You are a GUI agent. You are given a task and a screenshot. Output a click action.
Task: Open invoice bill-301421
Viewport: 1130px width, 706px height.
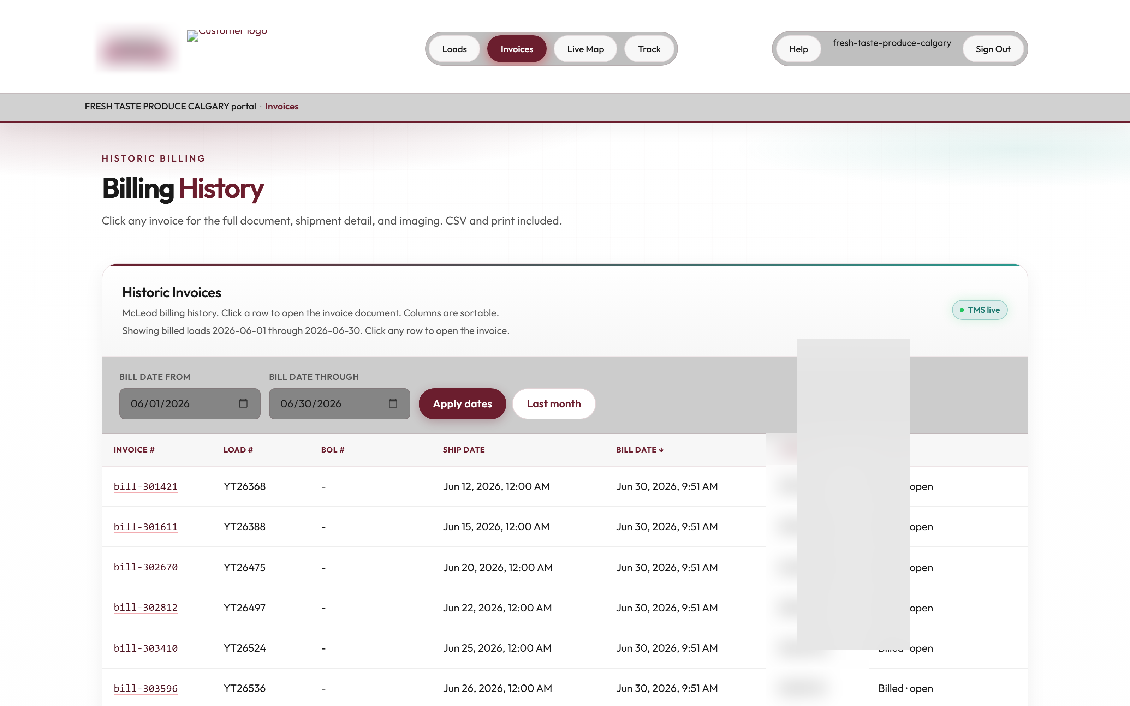coord(146,486)
